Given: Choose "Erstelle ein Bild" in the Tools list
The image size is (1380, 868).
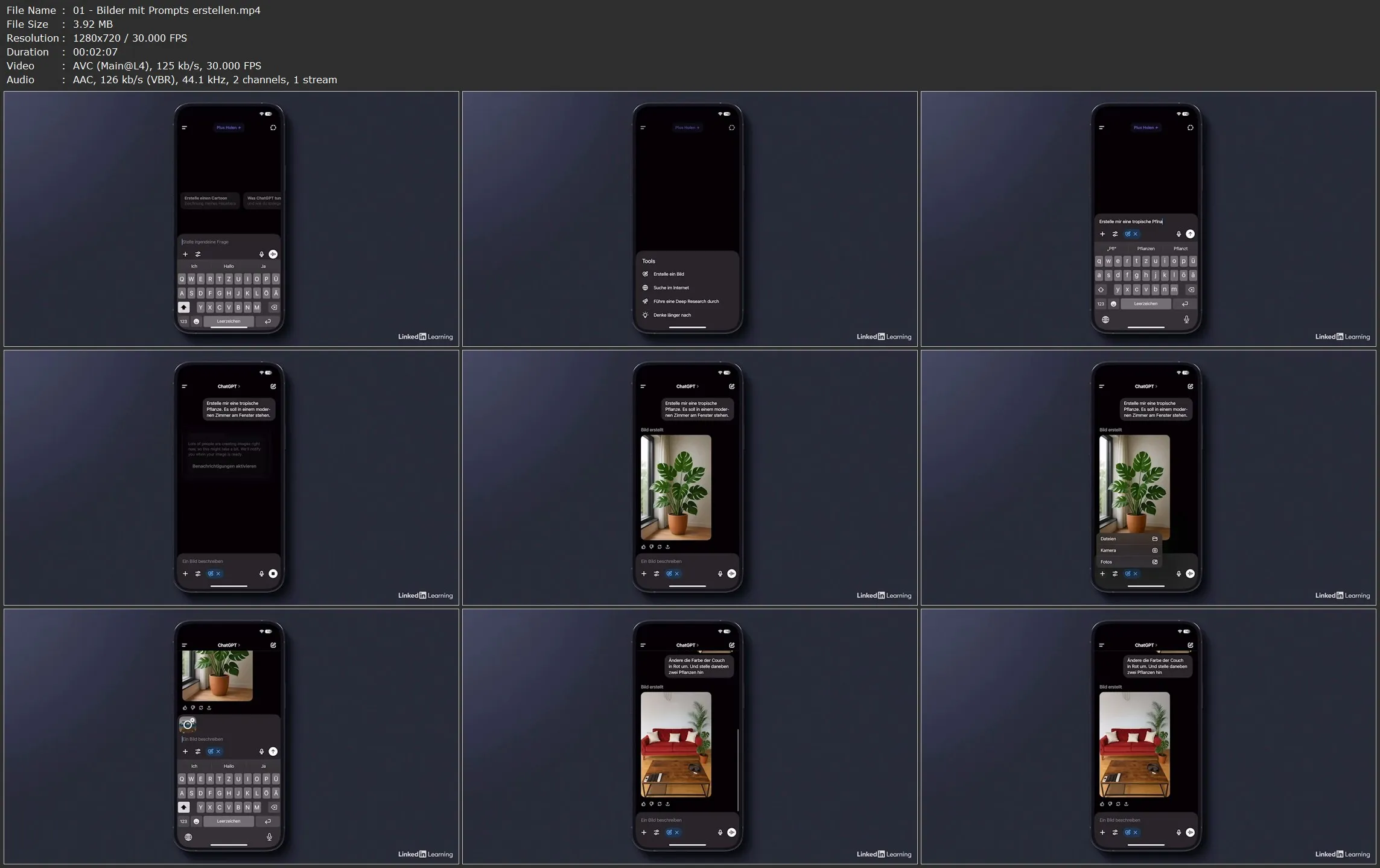Looking at the screenshot, I should [x=687, y=274].
